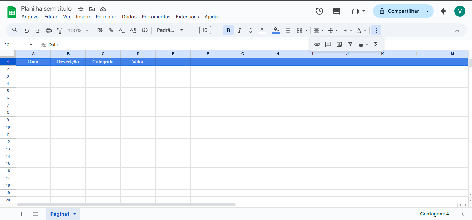This screenshot has height=220, width=472.
Task: Click the paint format roller icon
Action: tap(59, 30)
